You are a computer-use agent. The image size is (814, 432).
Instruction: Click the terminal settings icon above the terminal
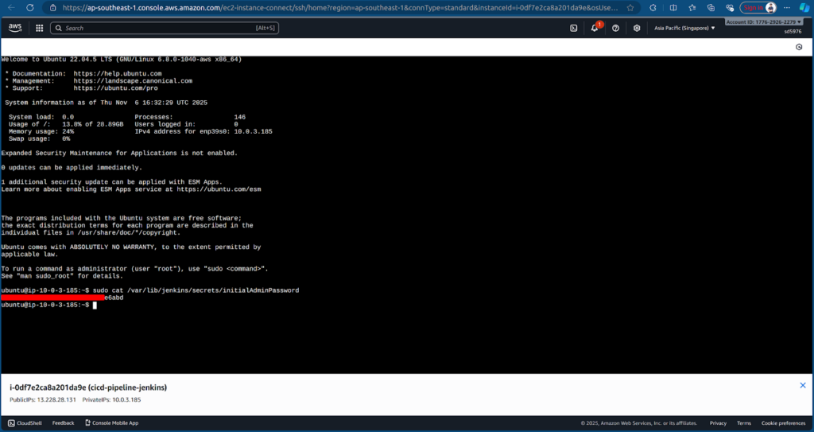799,47
